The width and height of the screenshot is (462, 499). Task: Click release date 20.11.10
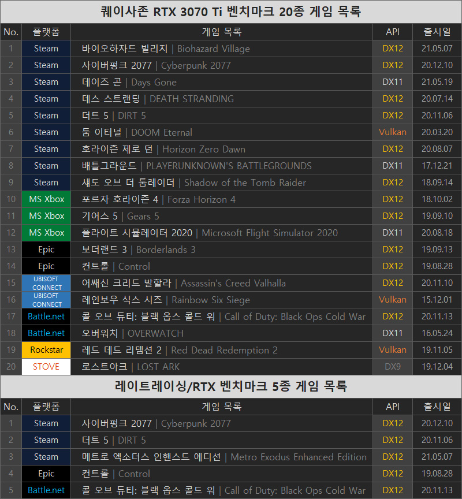click(x=437, y=283)
